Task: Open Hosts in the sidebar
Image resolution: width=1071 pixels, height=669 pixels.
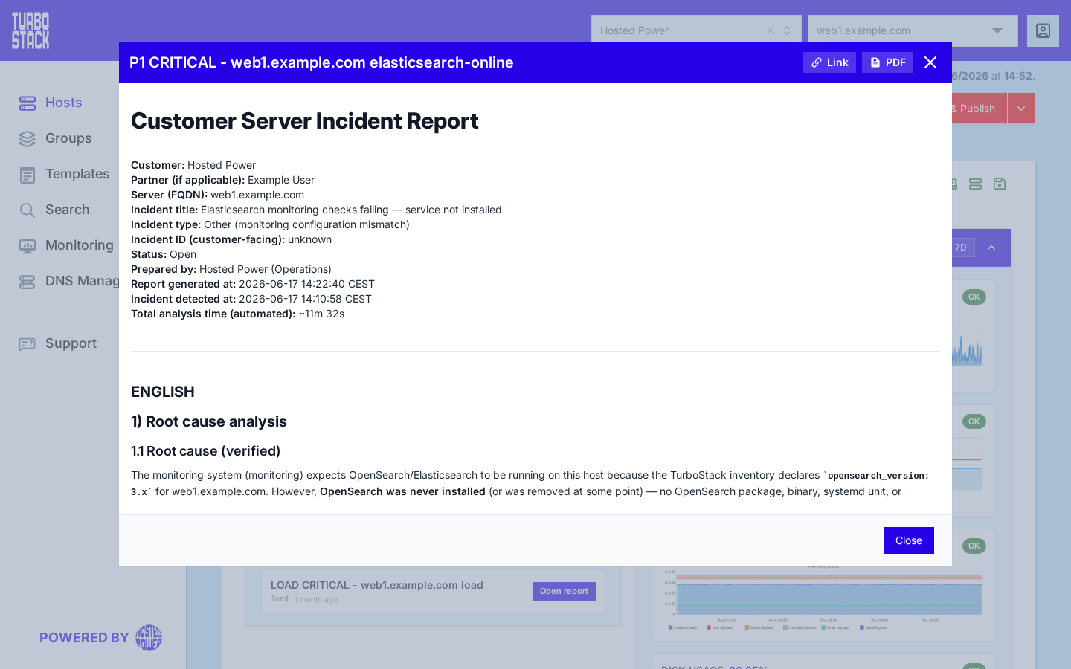Action: point(63,103)
